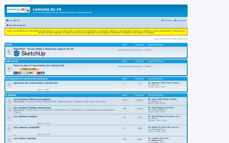Open the FAQ link

coord(9,20)
